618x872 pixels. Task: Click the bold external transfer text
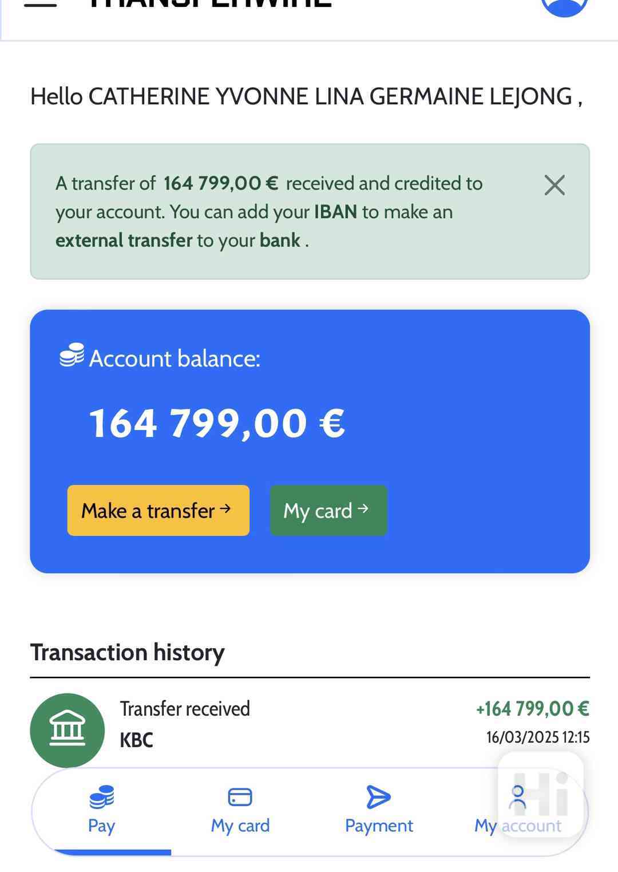[124, 240]
